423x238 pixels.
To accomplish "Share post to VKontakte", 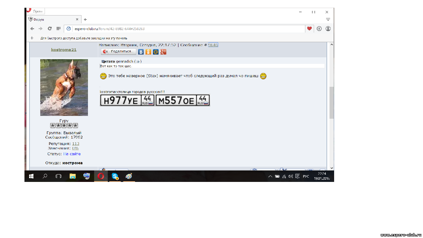I will point(141,52).
